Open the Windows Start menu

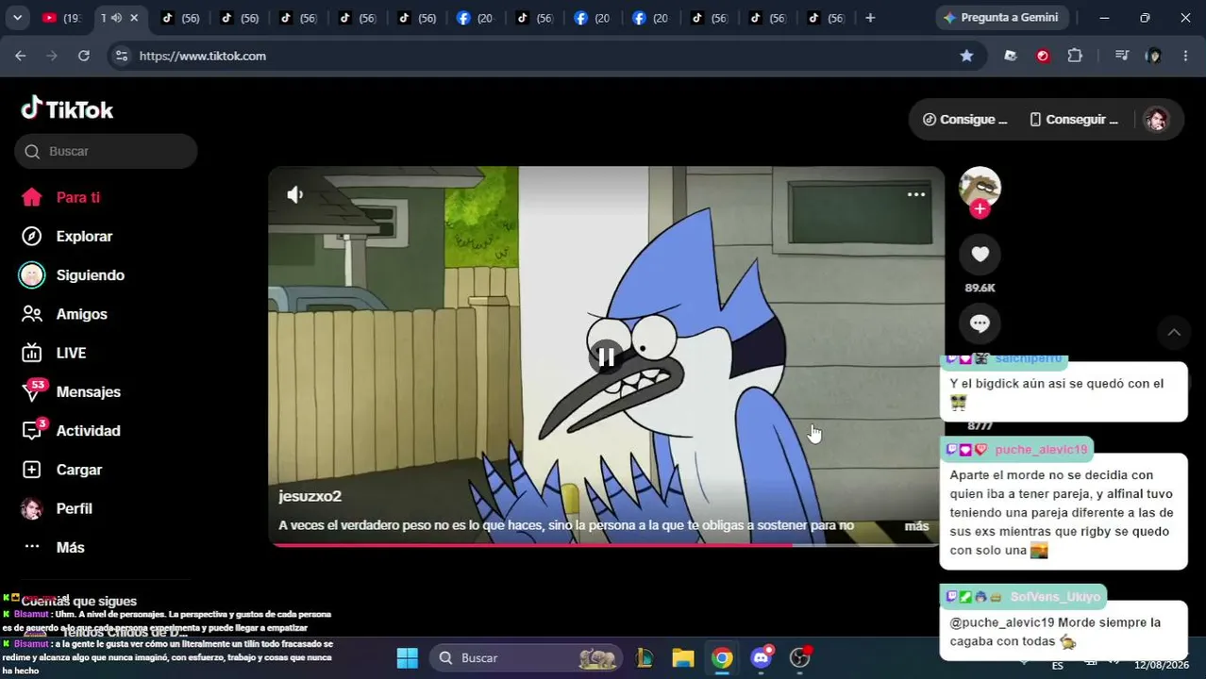point(407,658)
